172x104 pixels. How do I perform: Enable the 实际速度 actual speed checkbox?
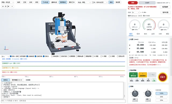[19, 56]
